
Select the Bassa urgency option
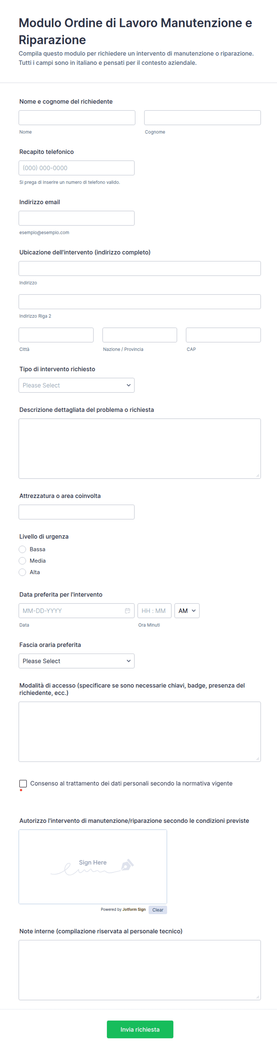coord(22,549)
